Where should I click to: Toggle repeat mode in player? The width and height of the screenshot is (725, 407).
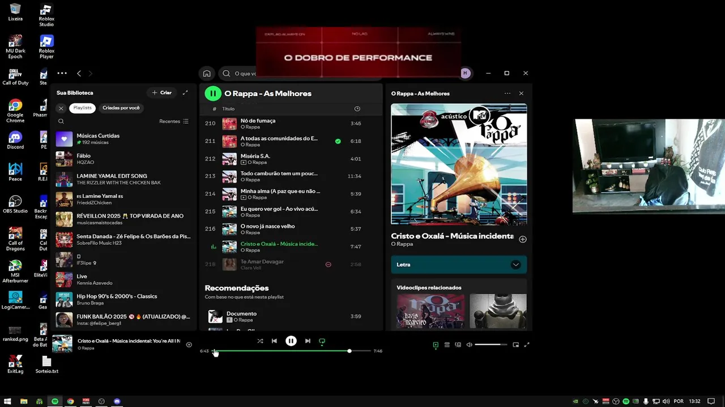click(322, 341)
